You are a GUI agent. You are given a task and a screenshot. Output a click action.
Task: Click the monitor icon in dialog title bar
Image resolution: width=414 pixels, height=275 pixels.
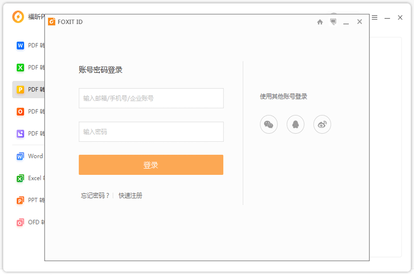333,22
